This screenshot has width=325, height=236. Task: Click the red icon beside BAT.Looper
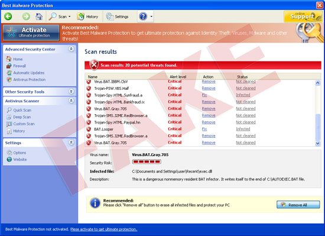(89, 129)
